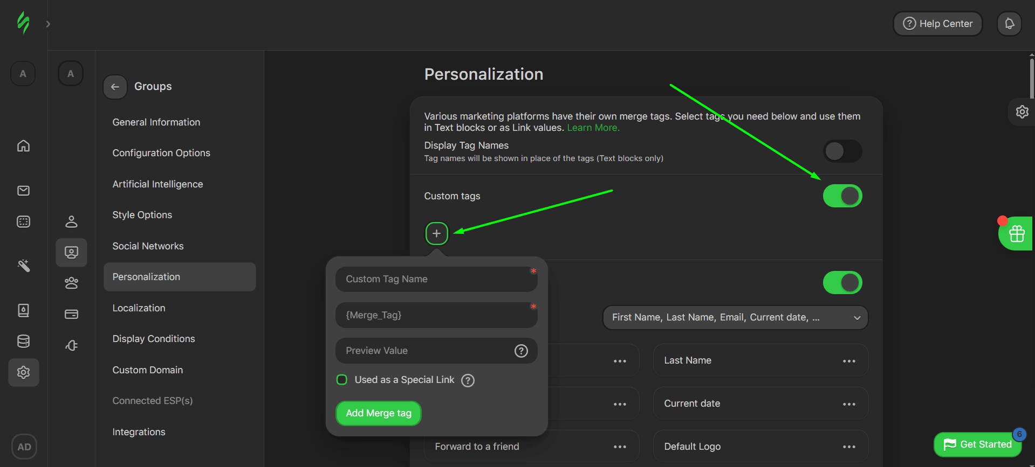Open the home icon in the left rail
The width and height of the screenshot is (1035, 467).
(x=23, y=145)
